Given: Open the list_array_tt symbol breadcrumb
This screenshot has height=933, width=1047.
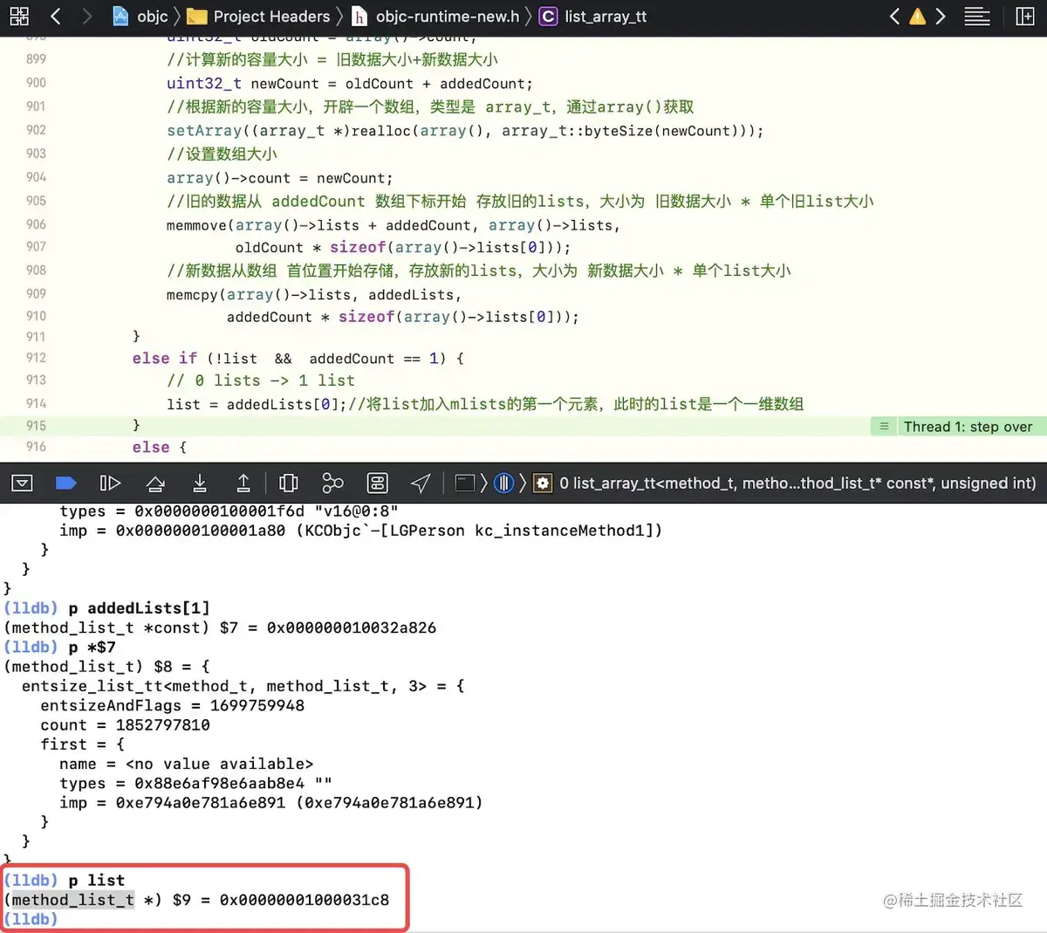Looking at the screenshot, I should (593, 16).
